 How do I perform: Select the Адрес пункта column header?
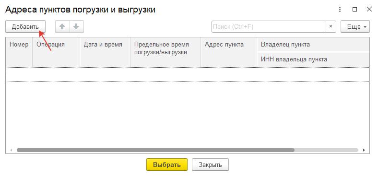coord(229,52)
